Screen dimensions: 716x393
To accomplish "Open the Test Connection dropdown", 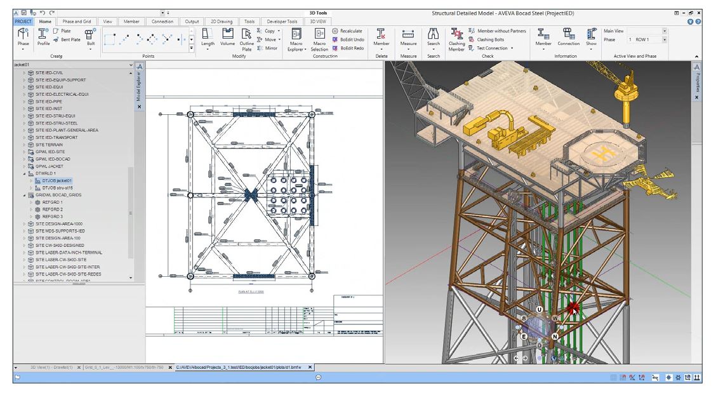I will 512,48.
